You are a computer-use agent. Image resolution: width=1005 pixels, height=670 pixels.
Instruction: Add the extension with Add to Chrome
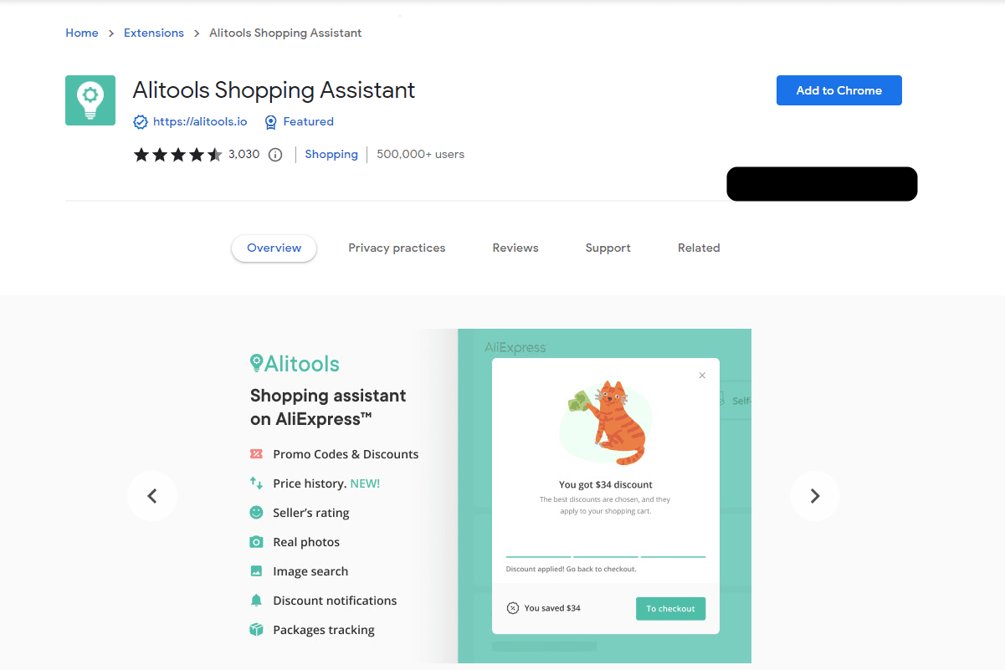coord(839,90)
